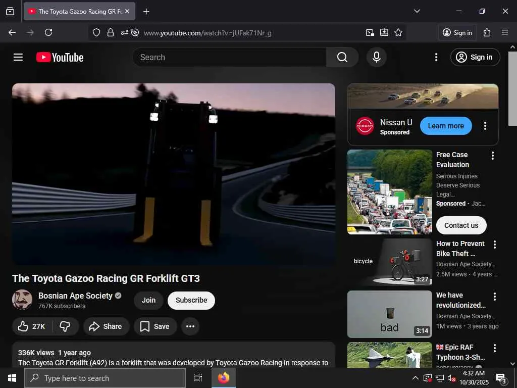
Task: Click install/download page icon in address bar
Action: 384,32
